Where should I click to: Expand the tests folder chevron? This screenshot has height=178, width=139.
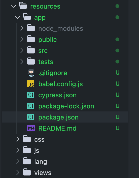[22, 62]
